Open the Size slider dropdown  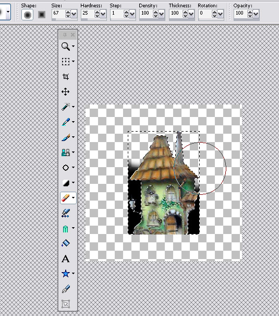74,14
